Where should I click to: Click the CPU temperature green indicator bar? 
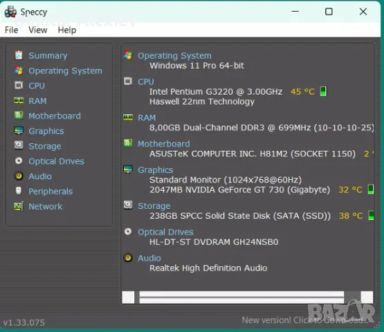[323, 91]
